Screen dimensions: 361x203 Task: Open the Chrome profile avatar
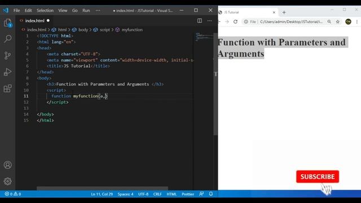pos(348,21)
